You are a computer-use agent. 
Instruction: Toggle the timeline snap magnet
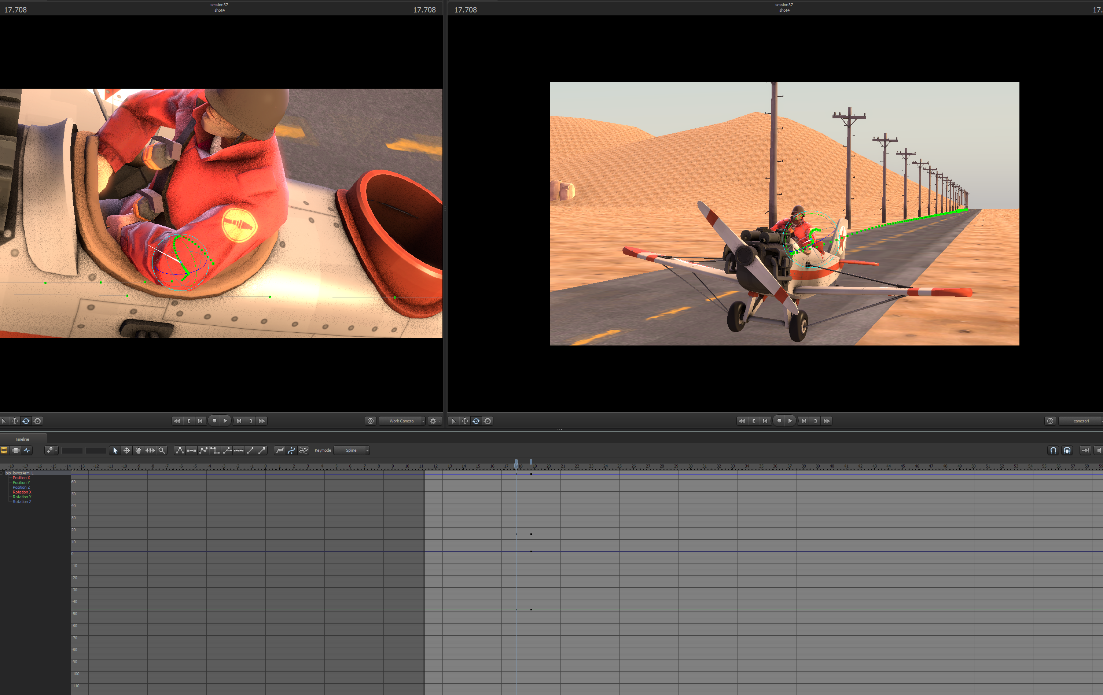click(x=1054, y=451)
